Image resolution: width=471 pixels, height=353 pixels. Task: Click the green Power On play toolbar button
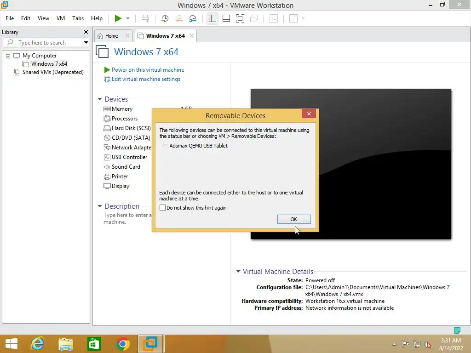click(118, 18)
